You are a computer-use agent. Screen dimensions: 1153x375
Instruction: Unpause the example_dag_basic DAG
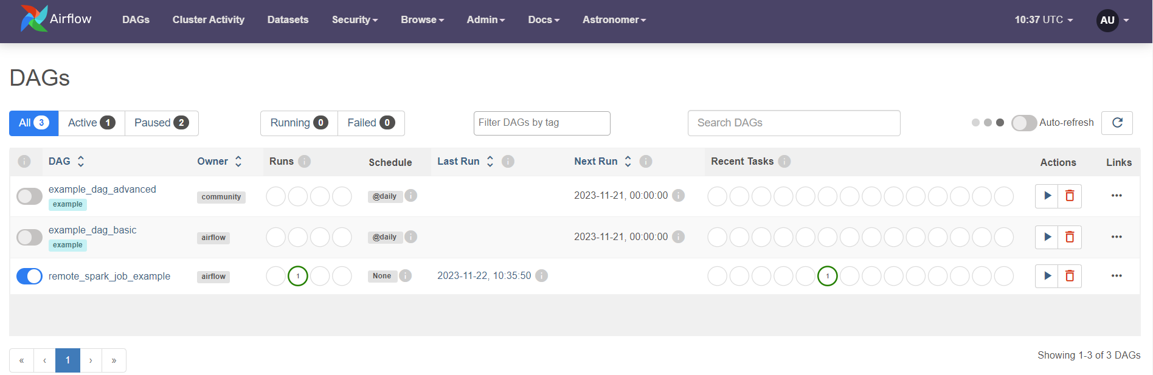29,237
